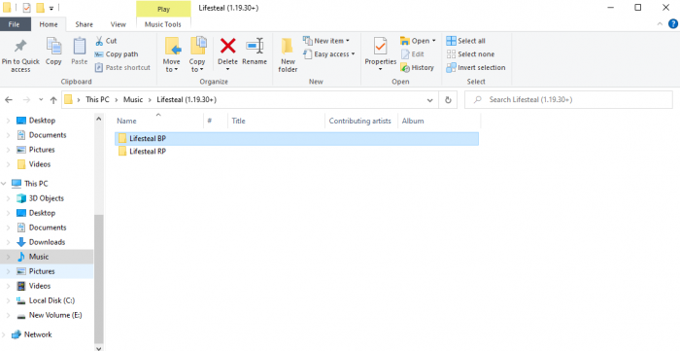Sort by Contributing artists column
Image resolution: width=680 pixels, height=351 pixels.
360,121
